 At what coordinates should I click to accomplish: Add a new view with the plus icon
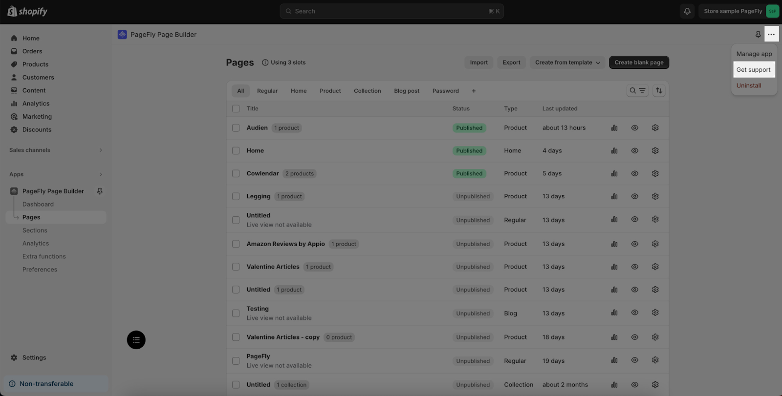474,91
